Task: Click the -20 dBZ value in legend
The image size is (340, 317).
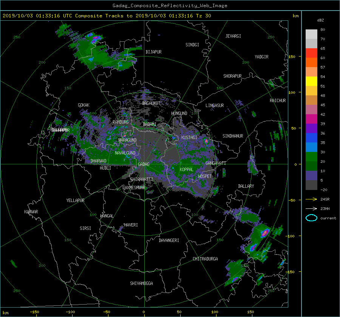Action: [324, 190]
